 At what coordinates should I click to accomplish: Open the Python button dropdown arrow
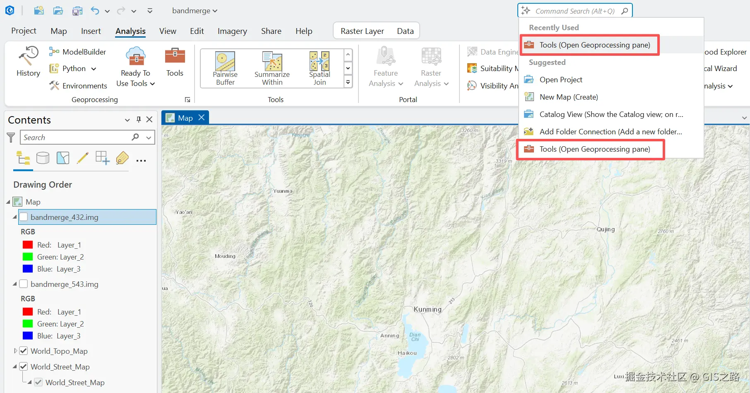coord(94,69)
